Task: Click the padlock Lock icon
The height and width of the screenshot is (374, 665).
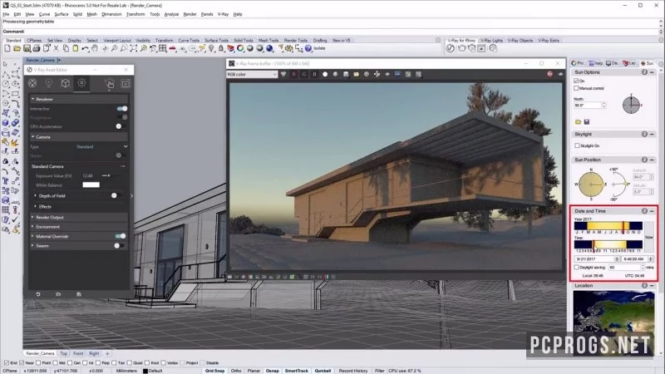Action: tap(221, 48)
